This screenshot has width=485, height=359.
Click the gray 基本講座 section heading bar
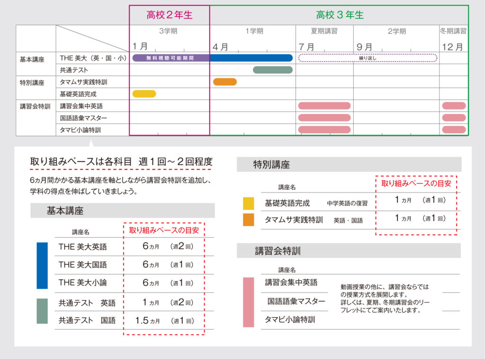pyautogui.click(x=122, y=211)
